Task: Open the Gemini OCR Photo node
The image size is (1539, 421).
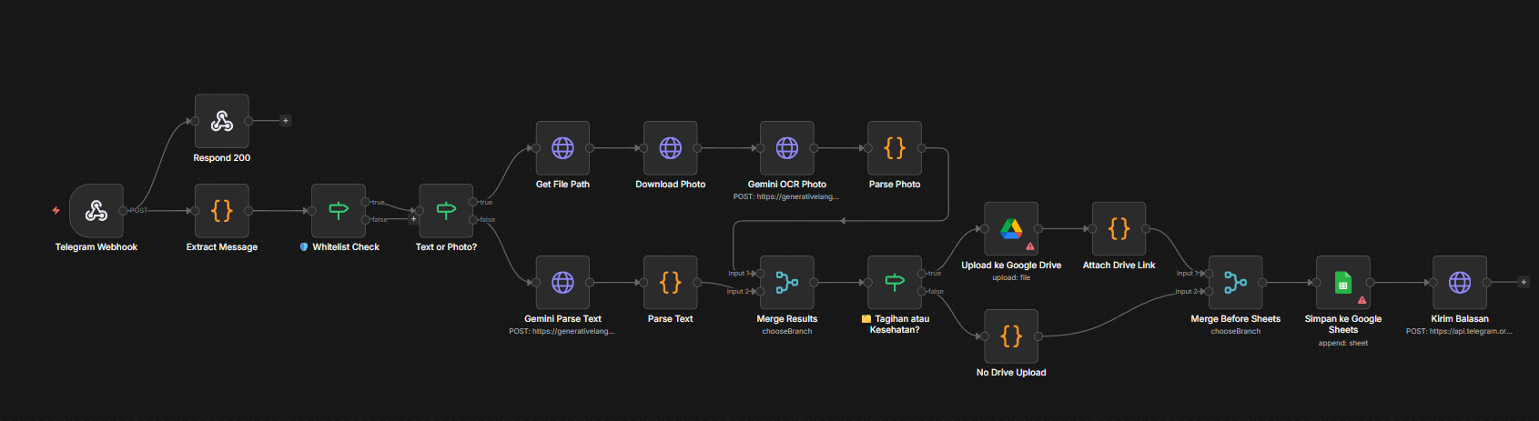Action: tap(786, 148)
